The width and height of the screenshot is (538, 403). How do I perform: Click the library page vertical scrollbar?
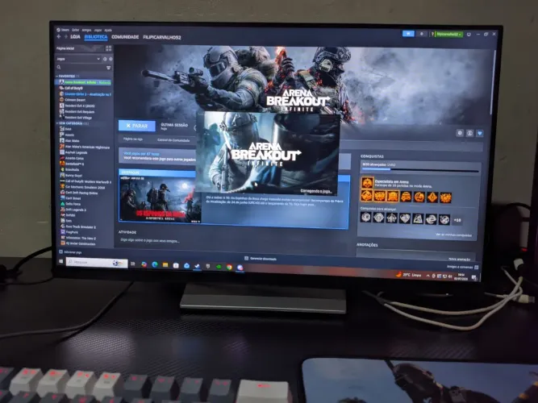pos(494,82)
